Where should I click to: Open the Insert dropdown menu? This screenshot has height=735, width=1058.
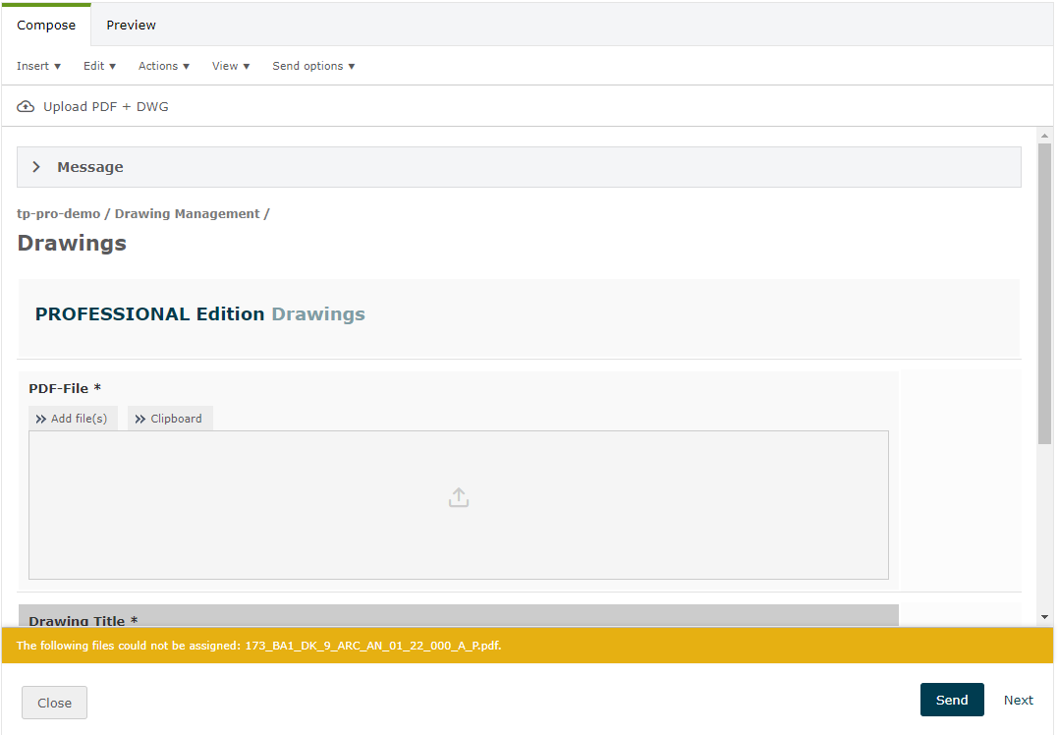pos(38,66)
